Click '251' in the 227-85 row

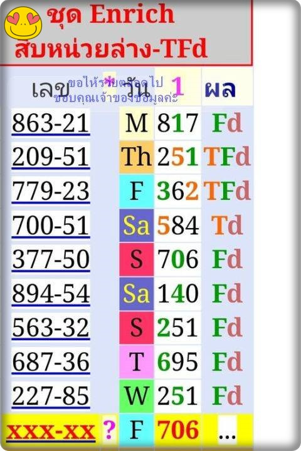[177, 395]
